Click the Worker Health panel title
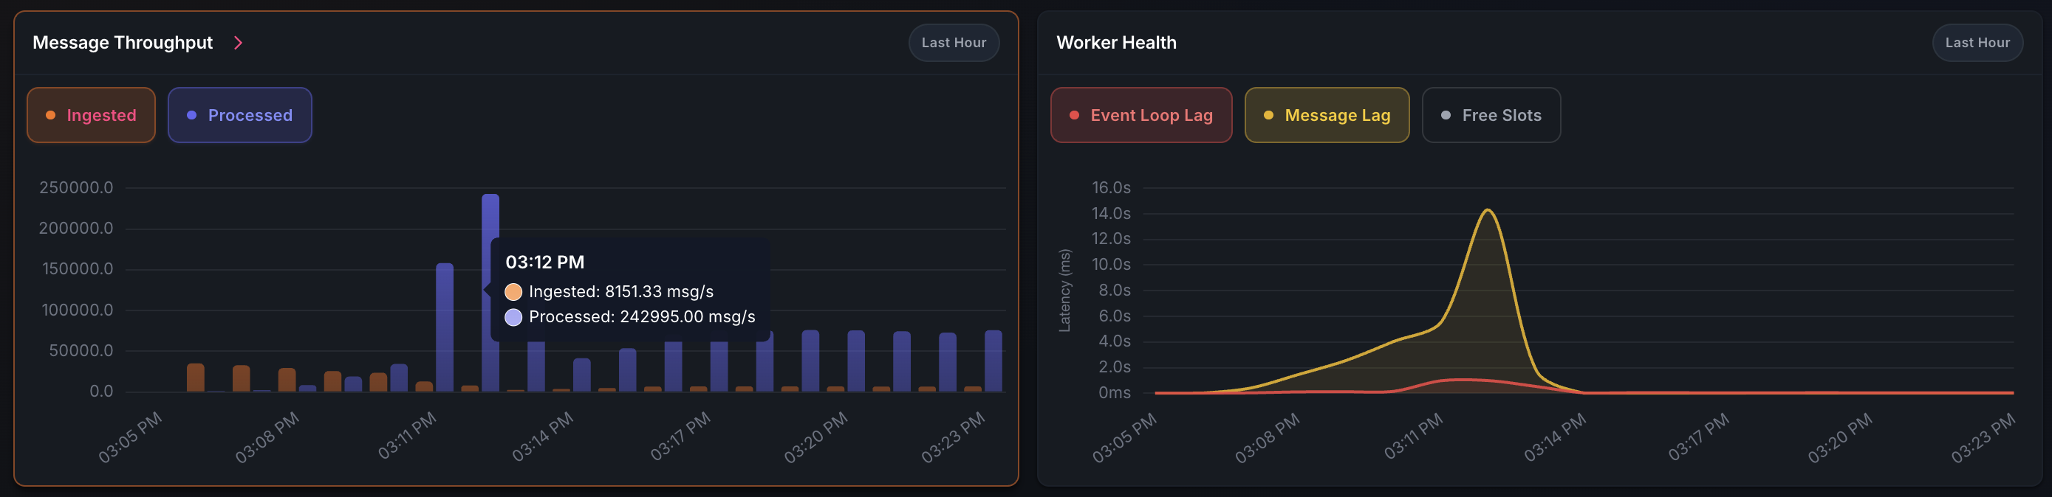Image resolution: width=2052 pixels, height=497 pixels. click(x=1116, y=43)
